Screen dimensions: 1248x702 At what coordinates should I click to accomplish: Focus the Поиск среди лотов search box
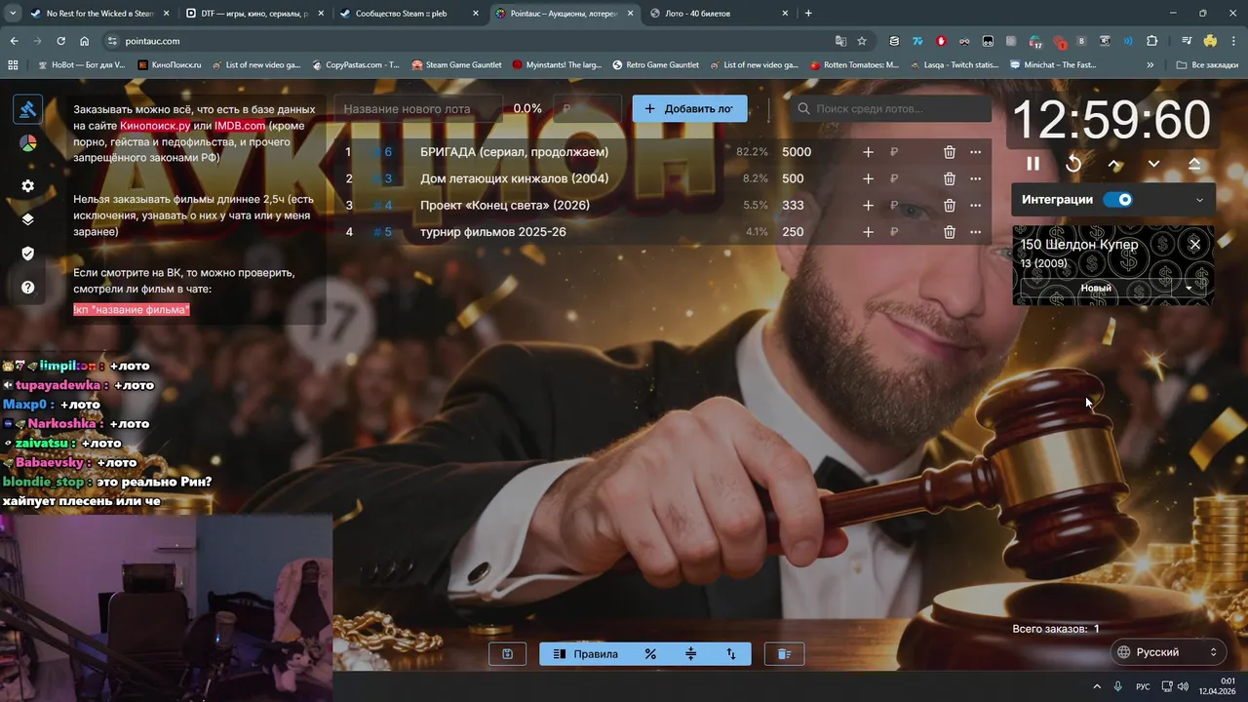(x=891, y=108)
